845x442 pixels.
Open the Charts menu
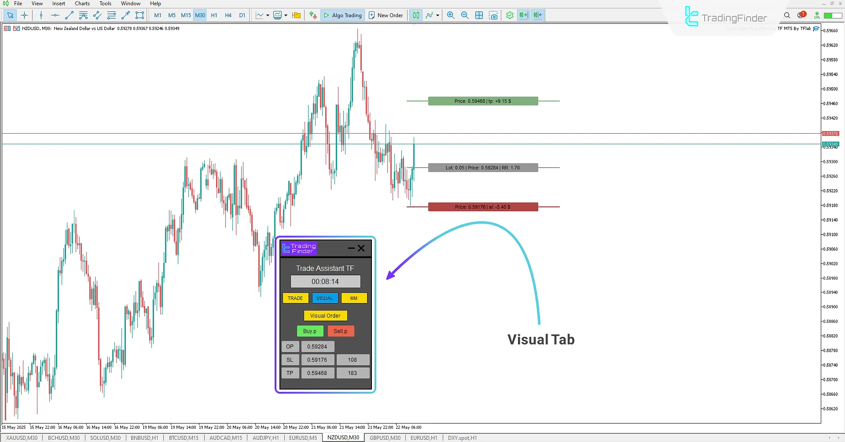[x=82, y=4]
